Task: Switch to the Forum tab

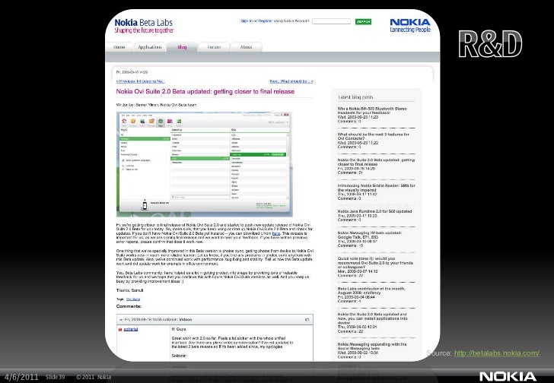Action: 214,47
